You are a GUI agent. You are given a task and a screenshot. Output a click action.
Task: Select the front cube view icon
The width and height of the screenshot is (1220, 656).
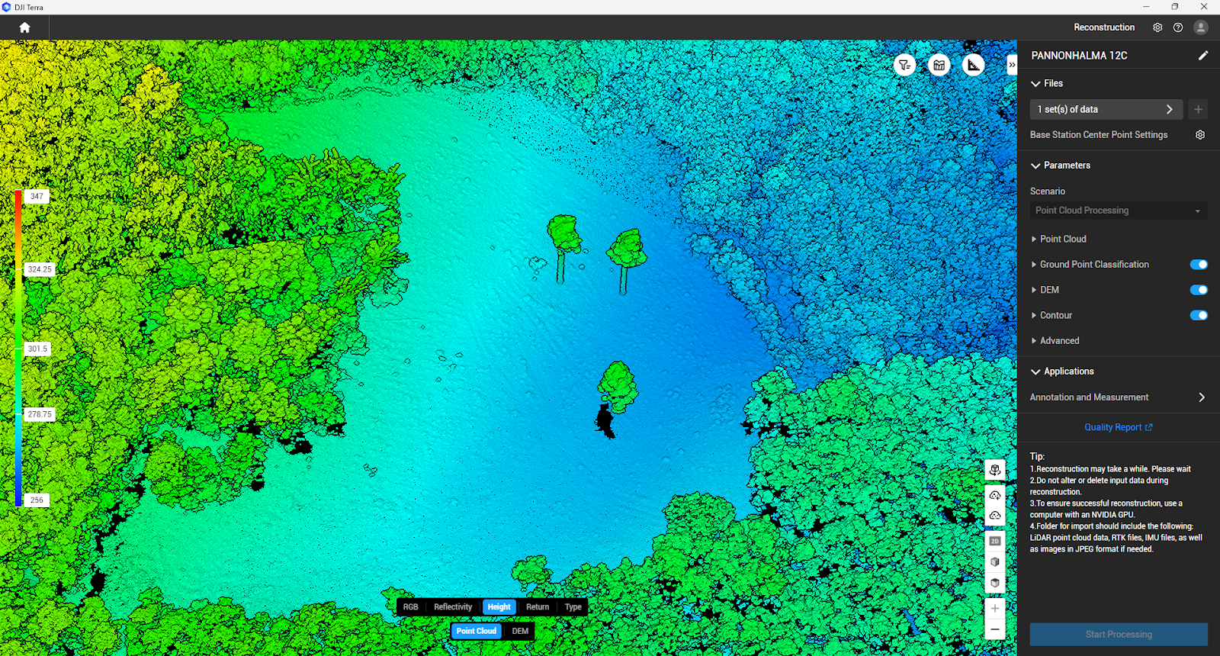[995, 562]
